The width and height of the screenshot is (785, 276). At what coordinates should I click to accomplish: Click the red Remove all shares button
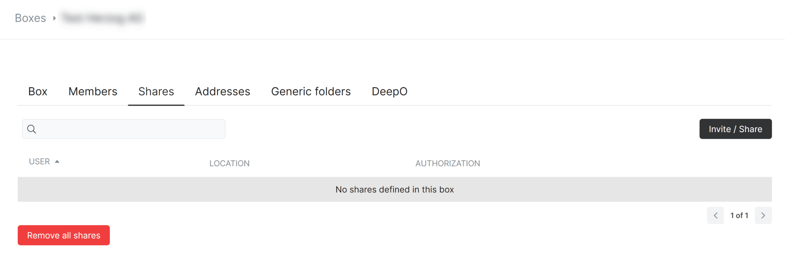click(64, 235)
